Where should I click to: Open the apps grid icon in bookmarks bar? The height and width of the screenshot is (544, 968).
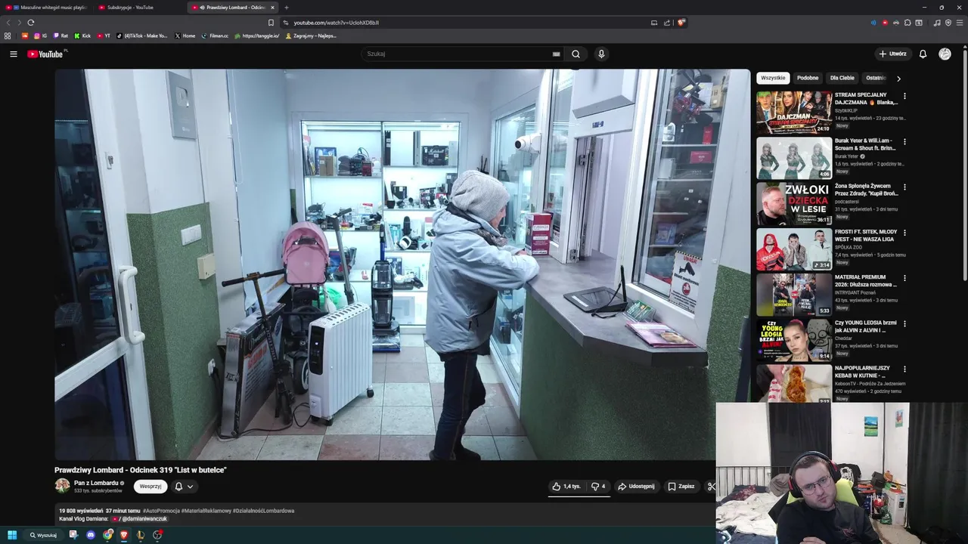coord(8,36)
